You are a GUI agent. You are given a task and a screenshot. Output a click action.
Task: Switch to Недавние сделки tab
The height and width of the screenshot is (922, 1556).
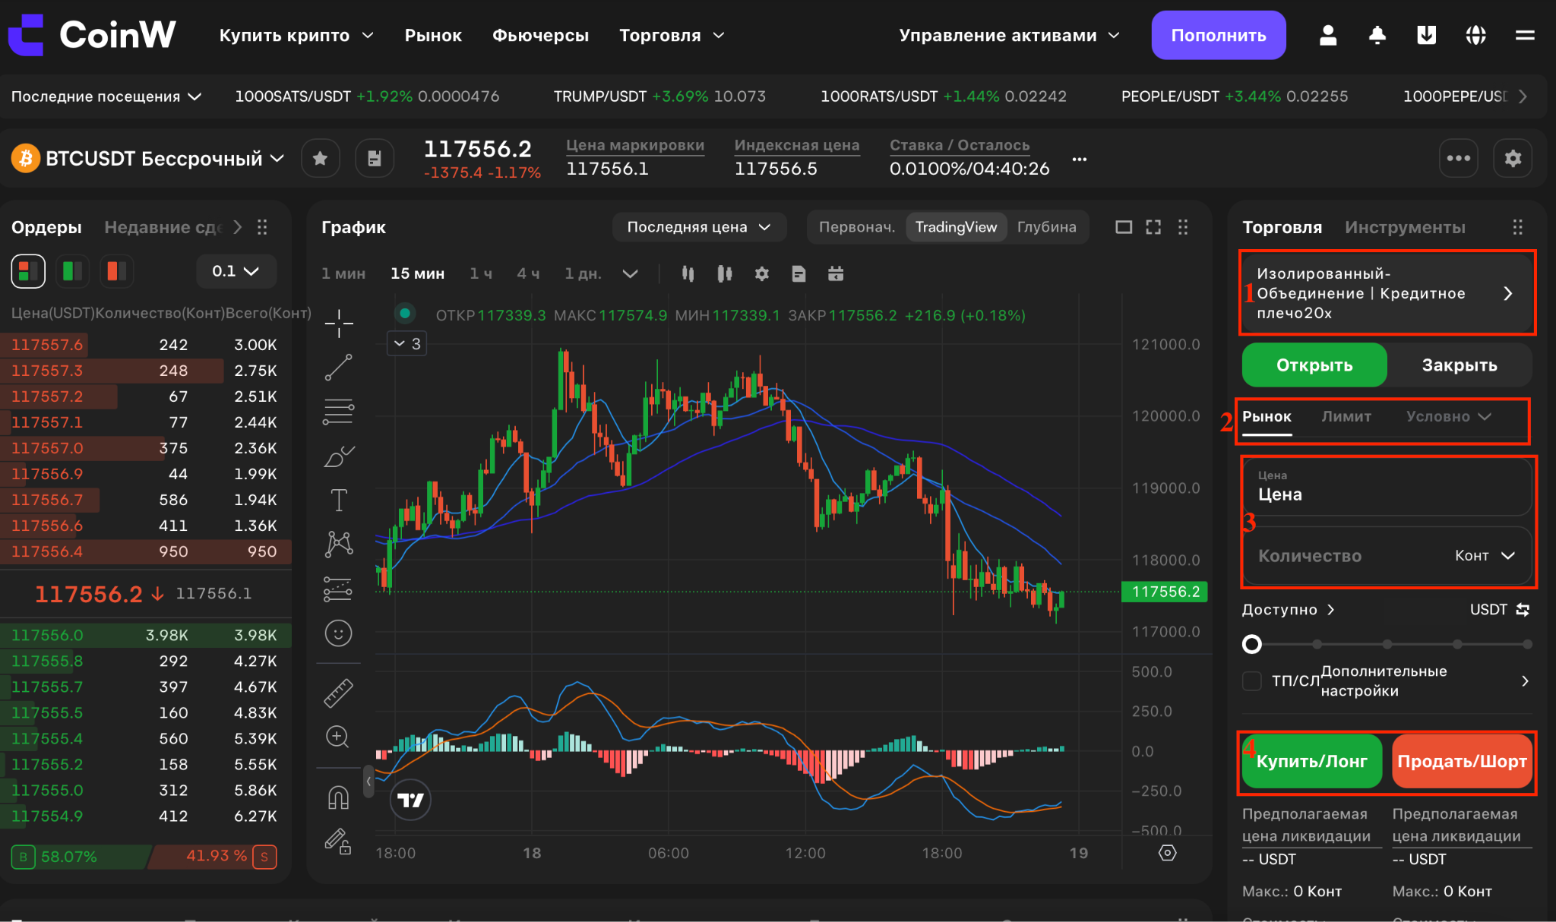pos(163,227)
